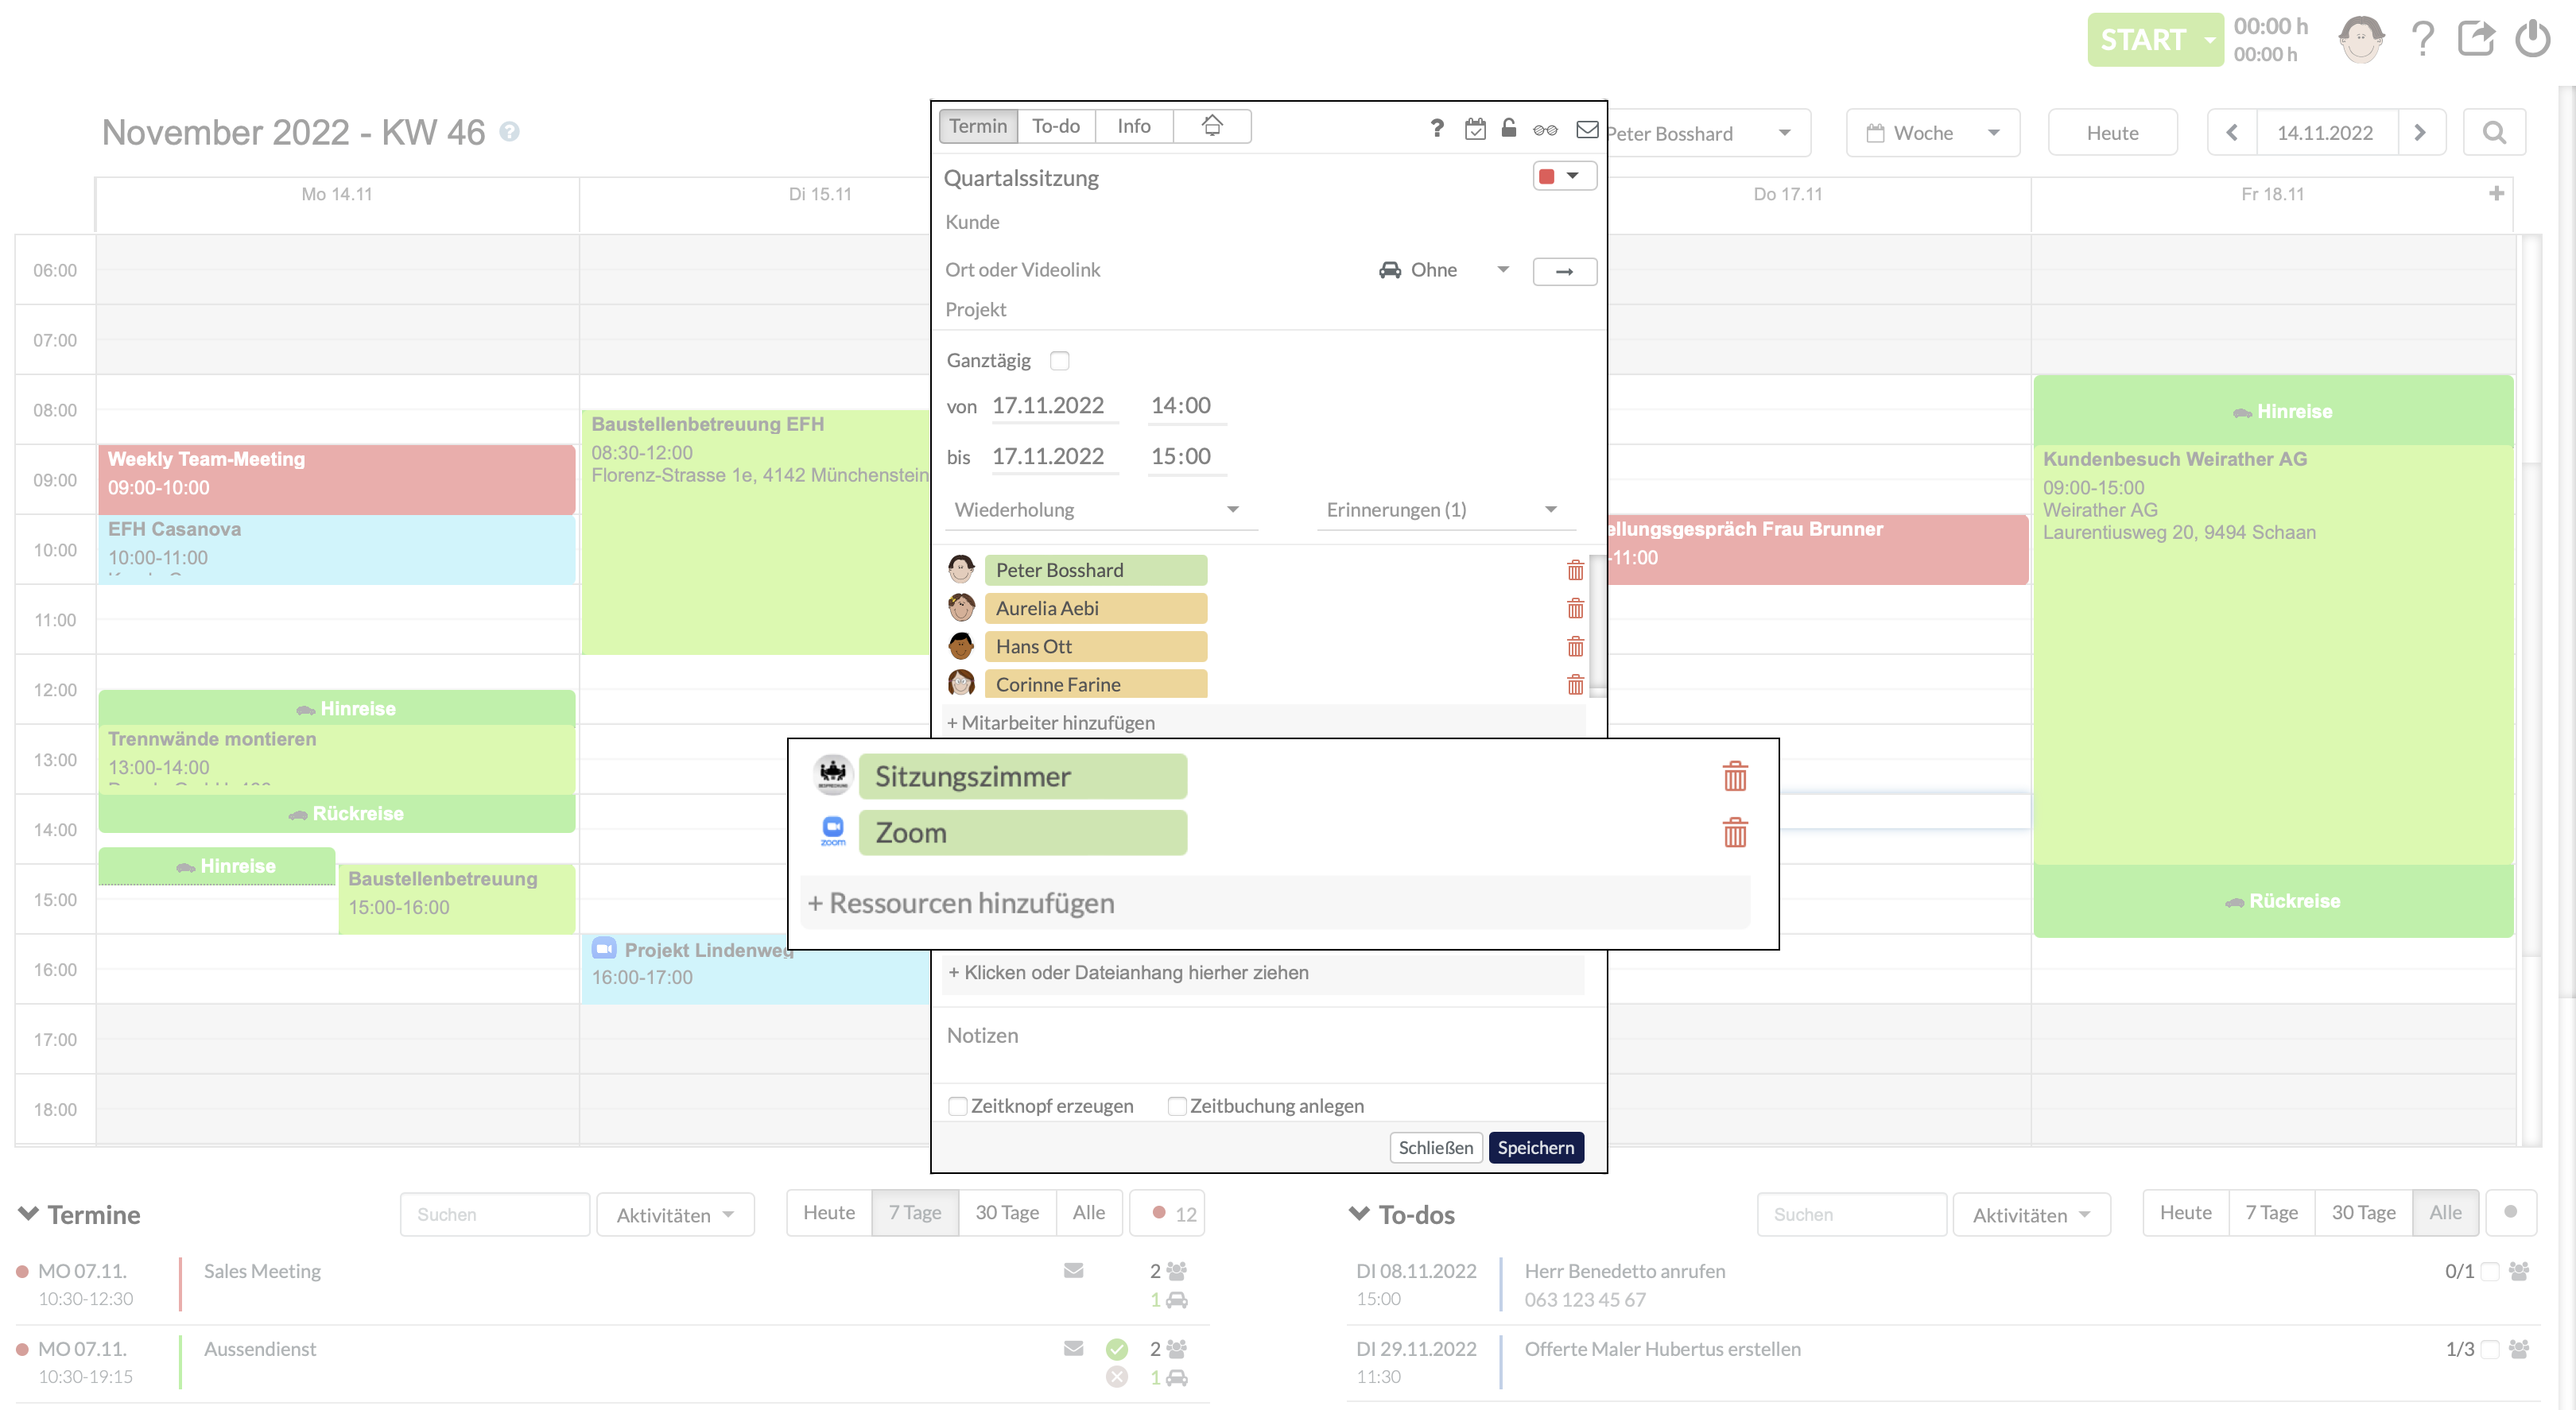Click the envelope icon on Sales Meeting row
2576x1410 pixels.
[1073, 1270]
